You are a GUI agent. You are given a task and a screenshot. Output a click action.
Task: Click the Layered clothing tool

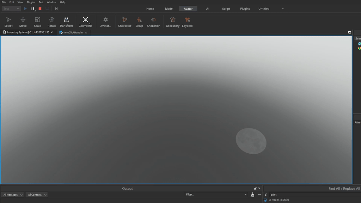point(187,21)
